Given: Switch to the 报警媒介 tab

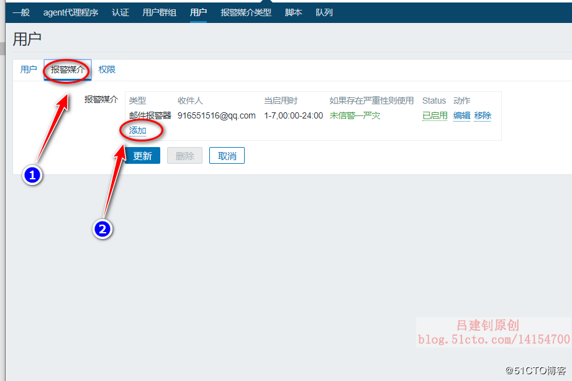Looking at the screenshot, I should (68, 69).
